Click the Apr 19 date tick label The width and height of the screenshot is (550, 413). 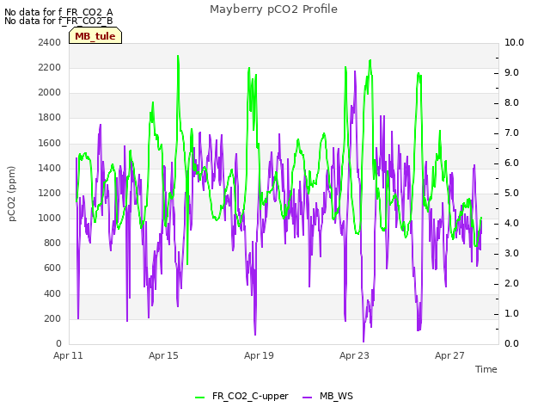coord(259,355)
